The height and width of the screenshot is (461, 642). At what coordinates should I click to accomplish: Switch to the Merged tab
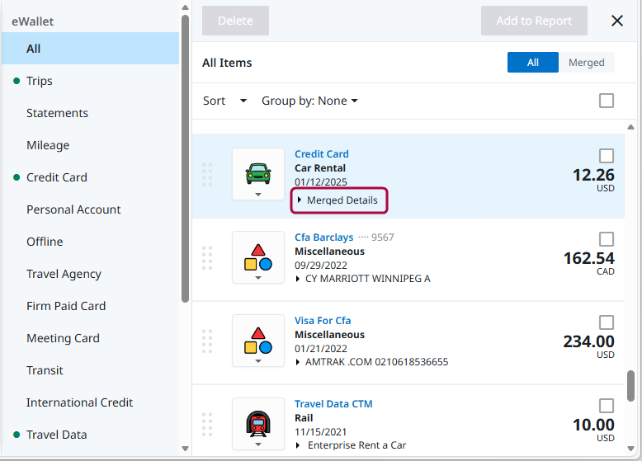[586, 63]
